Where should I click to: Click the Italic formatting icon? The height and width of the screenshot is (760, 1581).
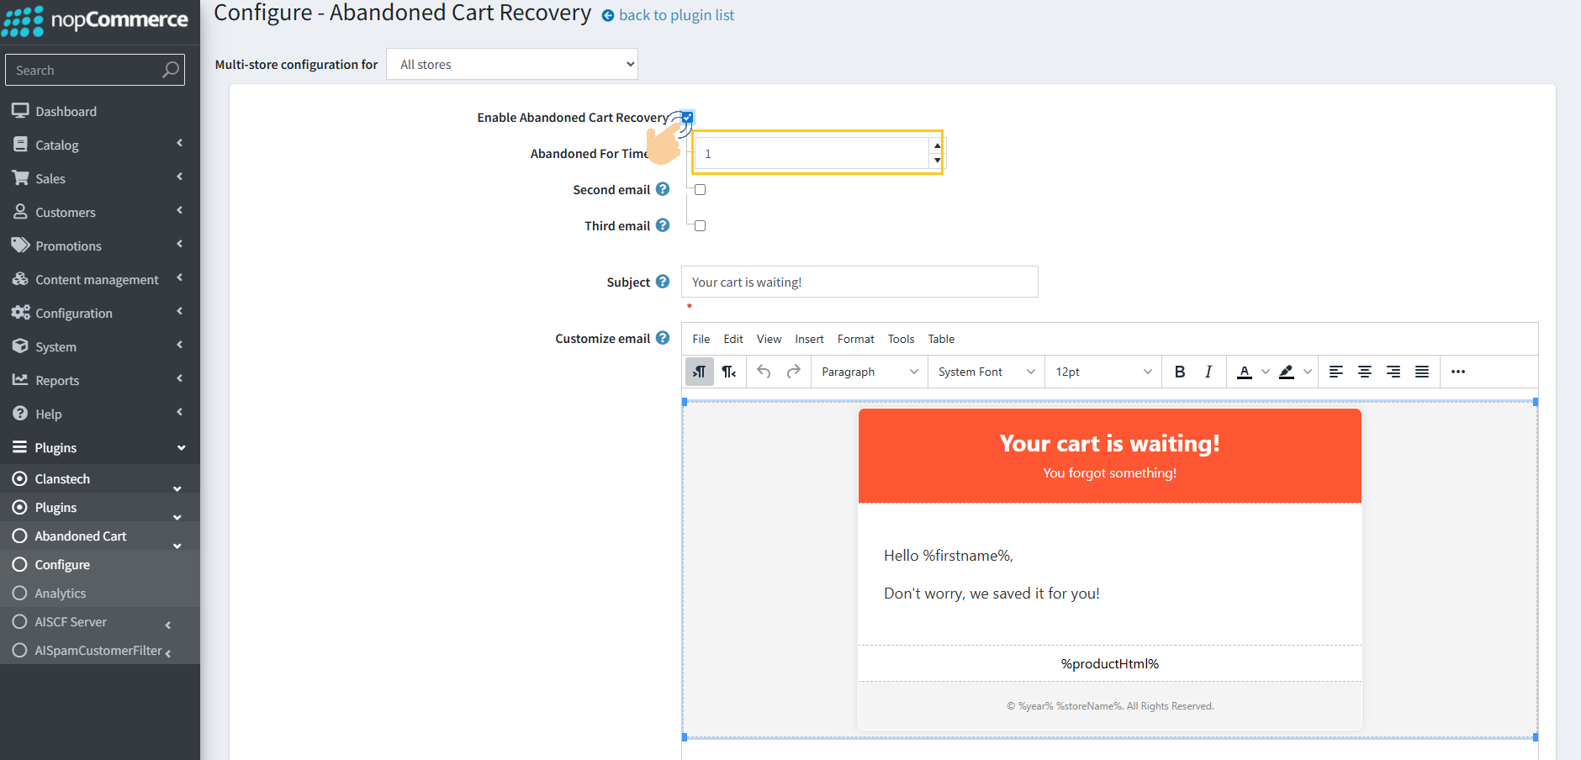[1208, 372]
